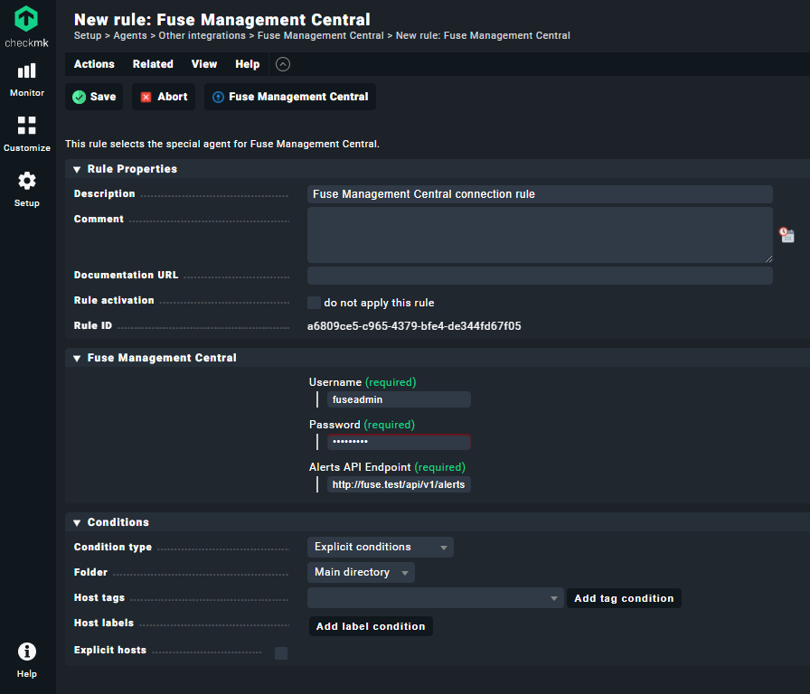
Task: Open the Condition type dropdown
Action: pos(381,547)
